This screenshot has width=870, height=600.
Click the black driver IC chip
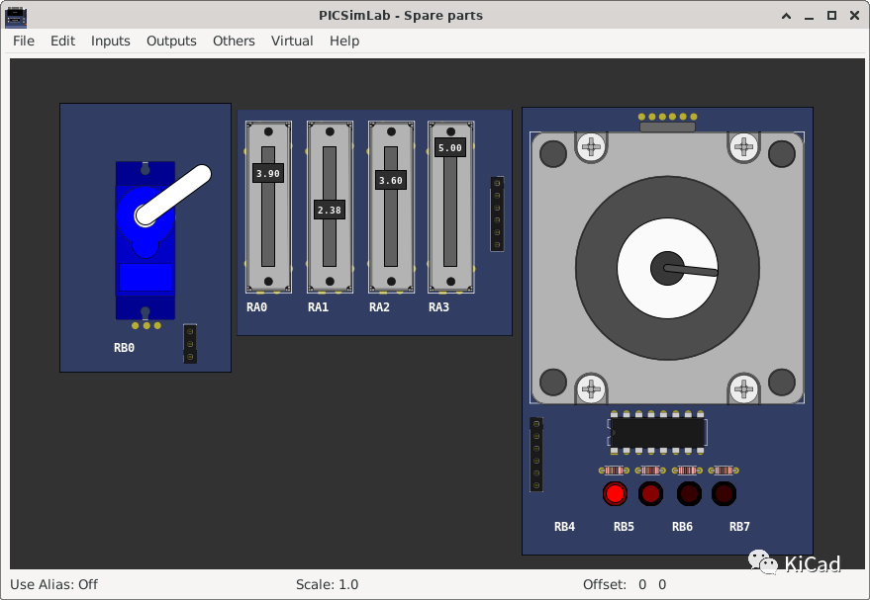(x=657, y=432)
